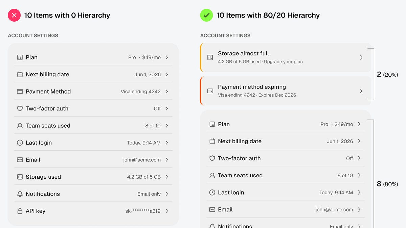Expand the API key row chevron
The image size is (406, 228).
(x=167, y=211)
